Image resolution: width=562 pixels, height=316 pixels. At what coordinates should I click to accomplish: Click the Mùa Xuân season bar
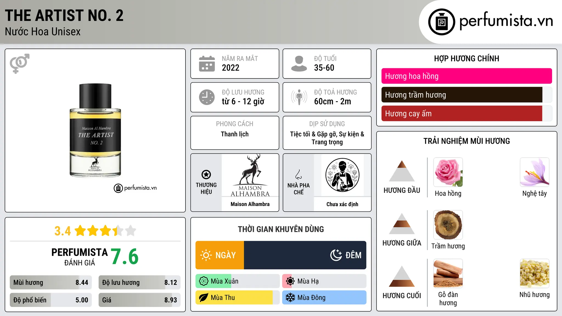tap(238, 281)
